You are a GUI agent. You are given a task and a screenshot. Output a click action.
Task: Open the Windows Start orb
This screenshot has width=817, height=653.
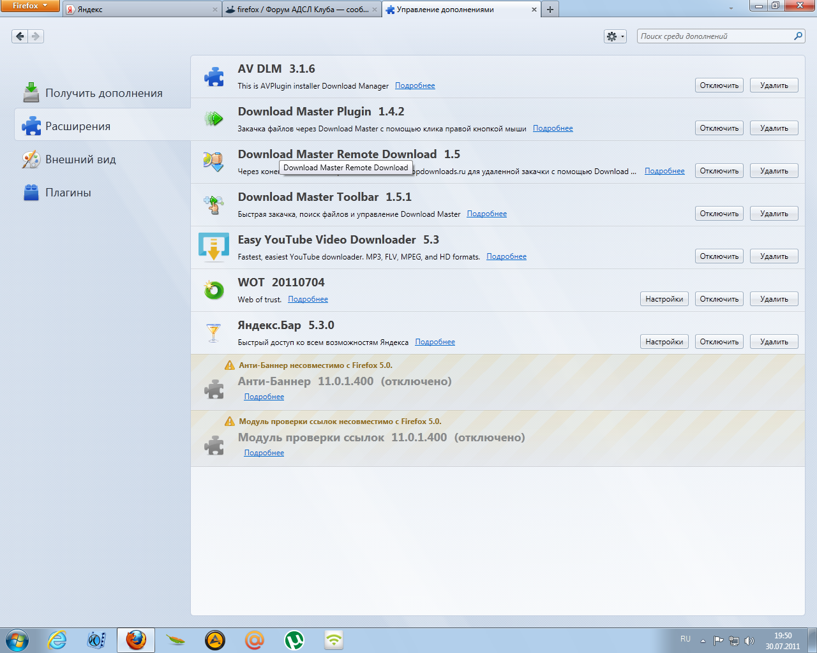[x=17, y=640]
